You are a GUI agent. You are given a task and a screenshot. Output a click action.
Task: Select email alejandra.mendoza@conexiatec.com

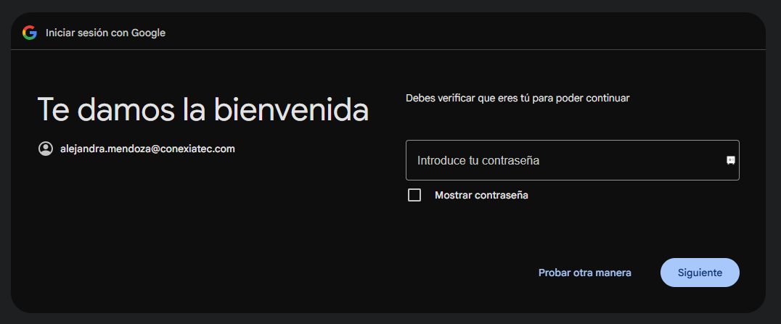pyautogui.click(x=147, y=149)
